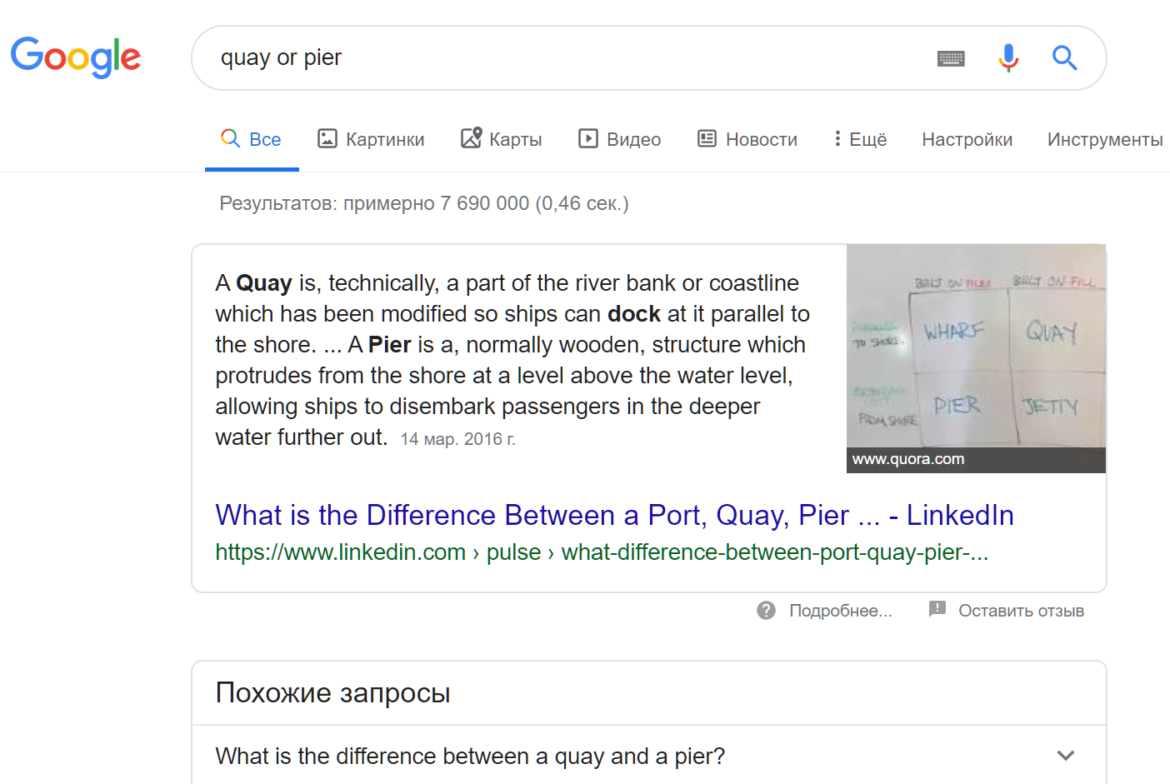Open the LinkedIn result title link
Viewport: 1170px width, 784px height.
[615, 515]
